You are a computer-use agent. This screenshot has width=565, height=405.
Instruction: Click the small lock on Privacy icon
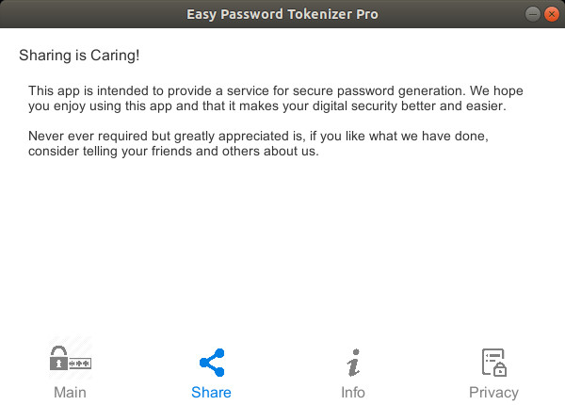(x=500, y=369)
